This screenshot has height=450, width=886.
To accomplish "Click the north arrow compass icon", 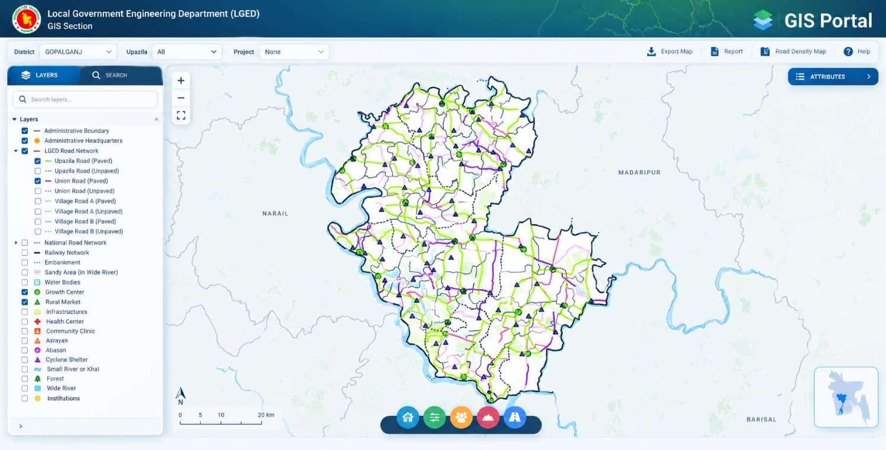I will pos(181,396).
